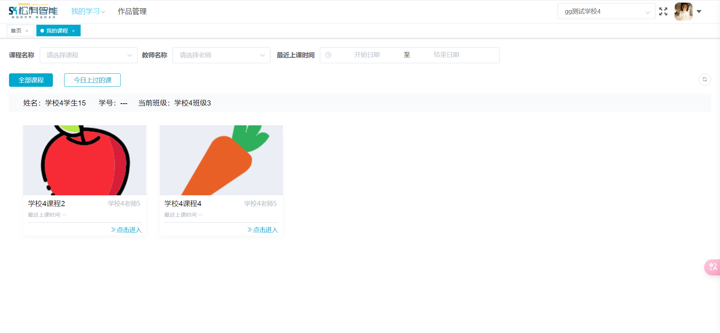Click the fullscreen toggle icon
Screen dimensions: 720x333
663,12
